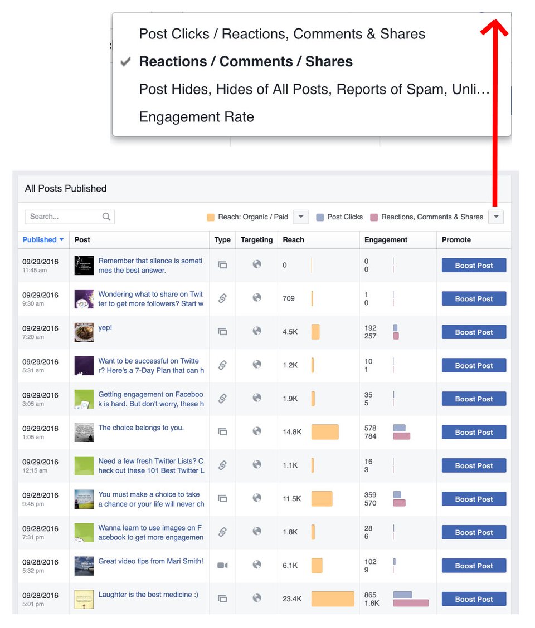Screen dimensions: 535x628
Task: Click the globe targeting icon on the top post row
Action: click(x=256, y=265)
